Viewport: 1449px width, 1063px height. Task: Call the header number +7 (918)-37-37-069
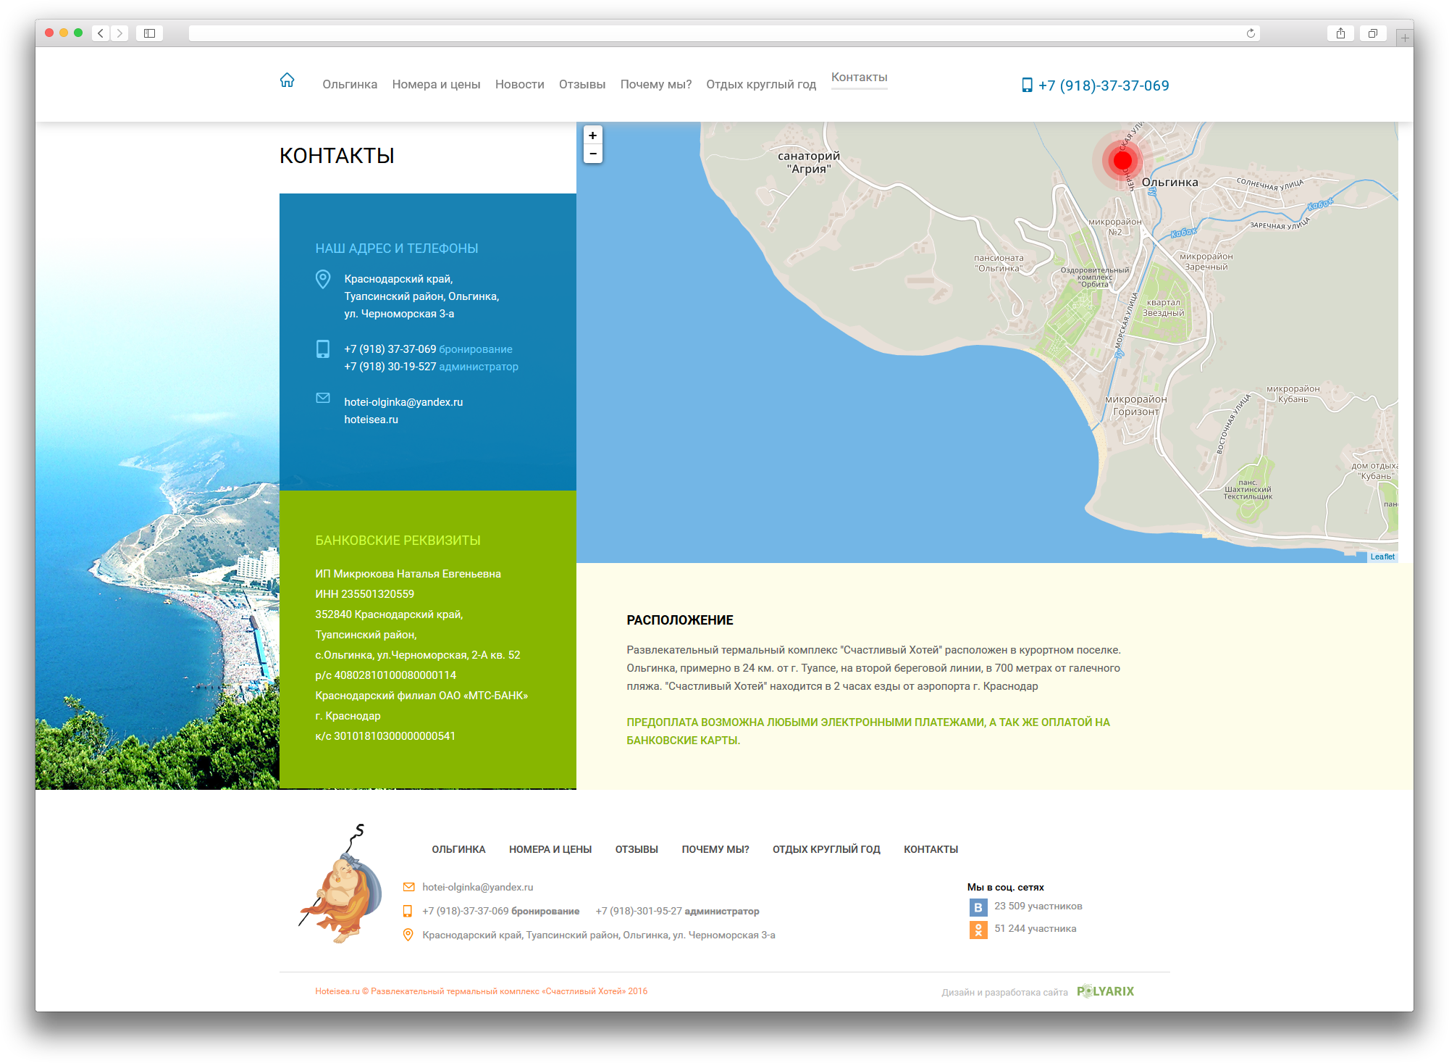point(1104,86)
